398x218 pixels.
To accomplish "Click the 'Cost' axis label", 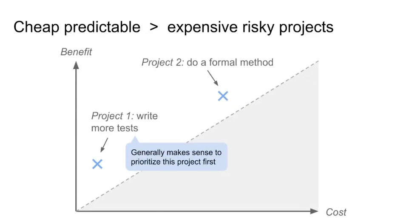I will 336,212.
